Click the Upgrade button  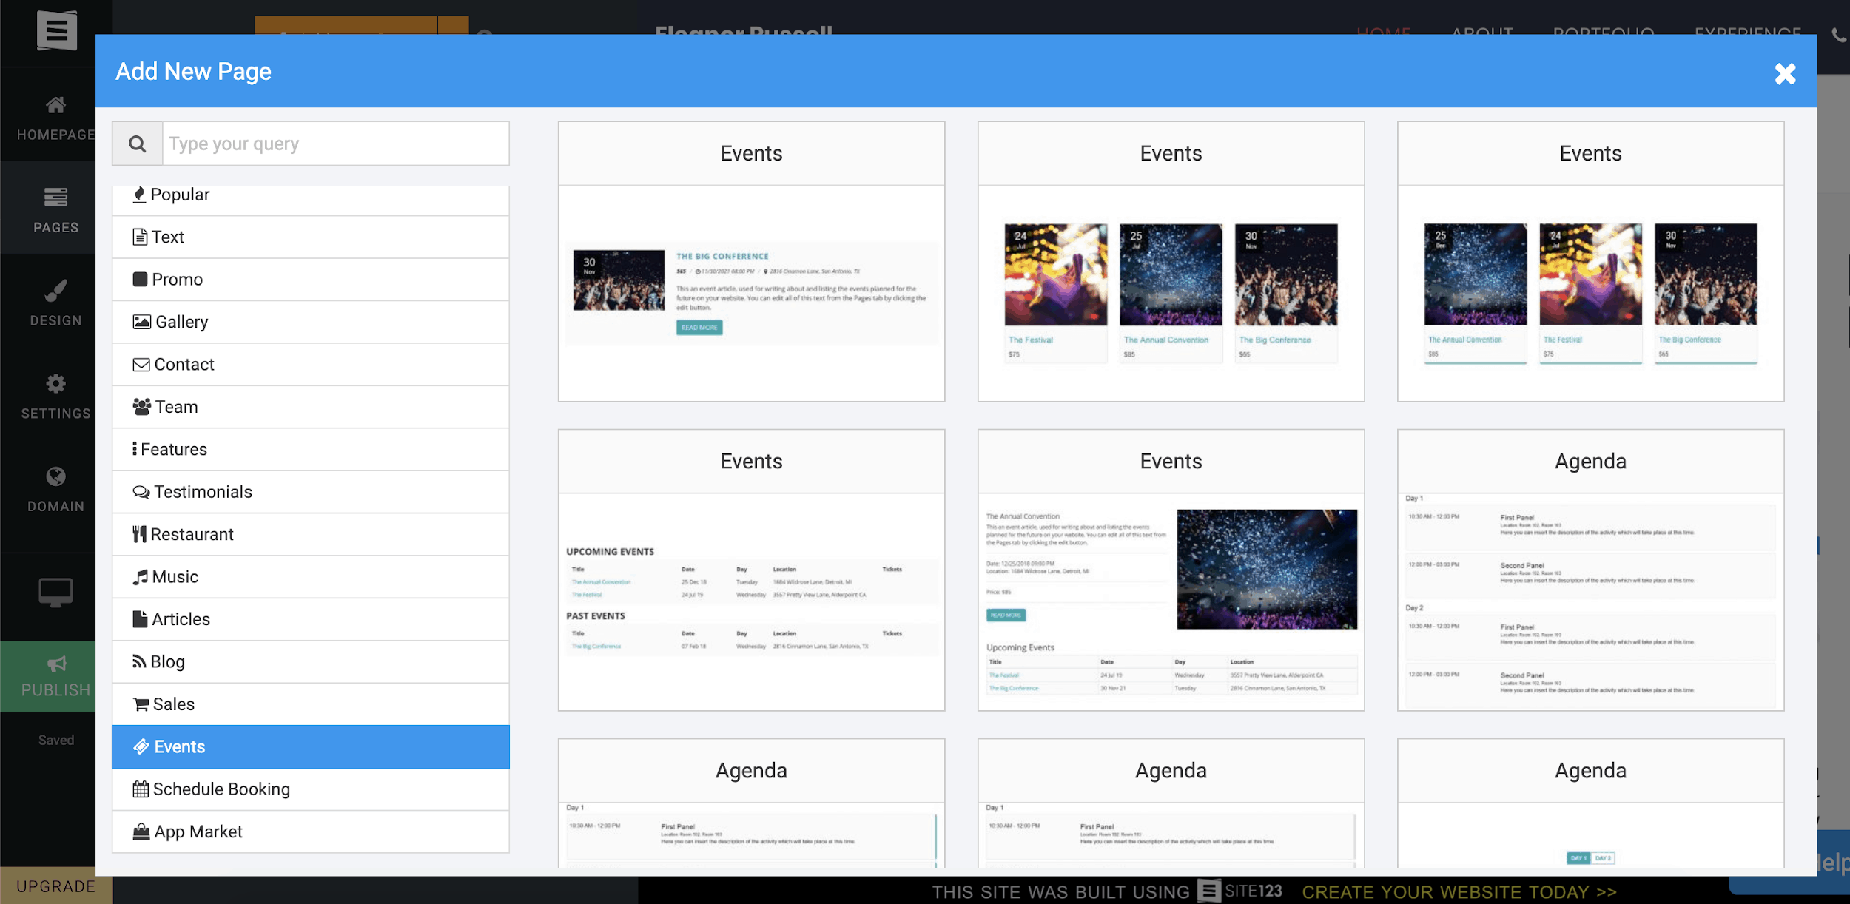point(56,886)
